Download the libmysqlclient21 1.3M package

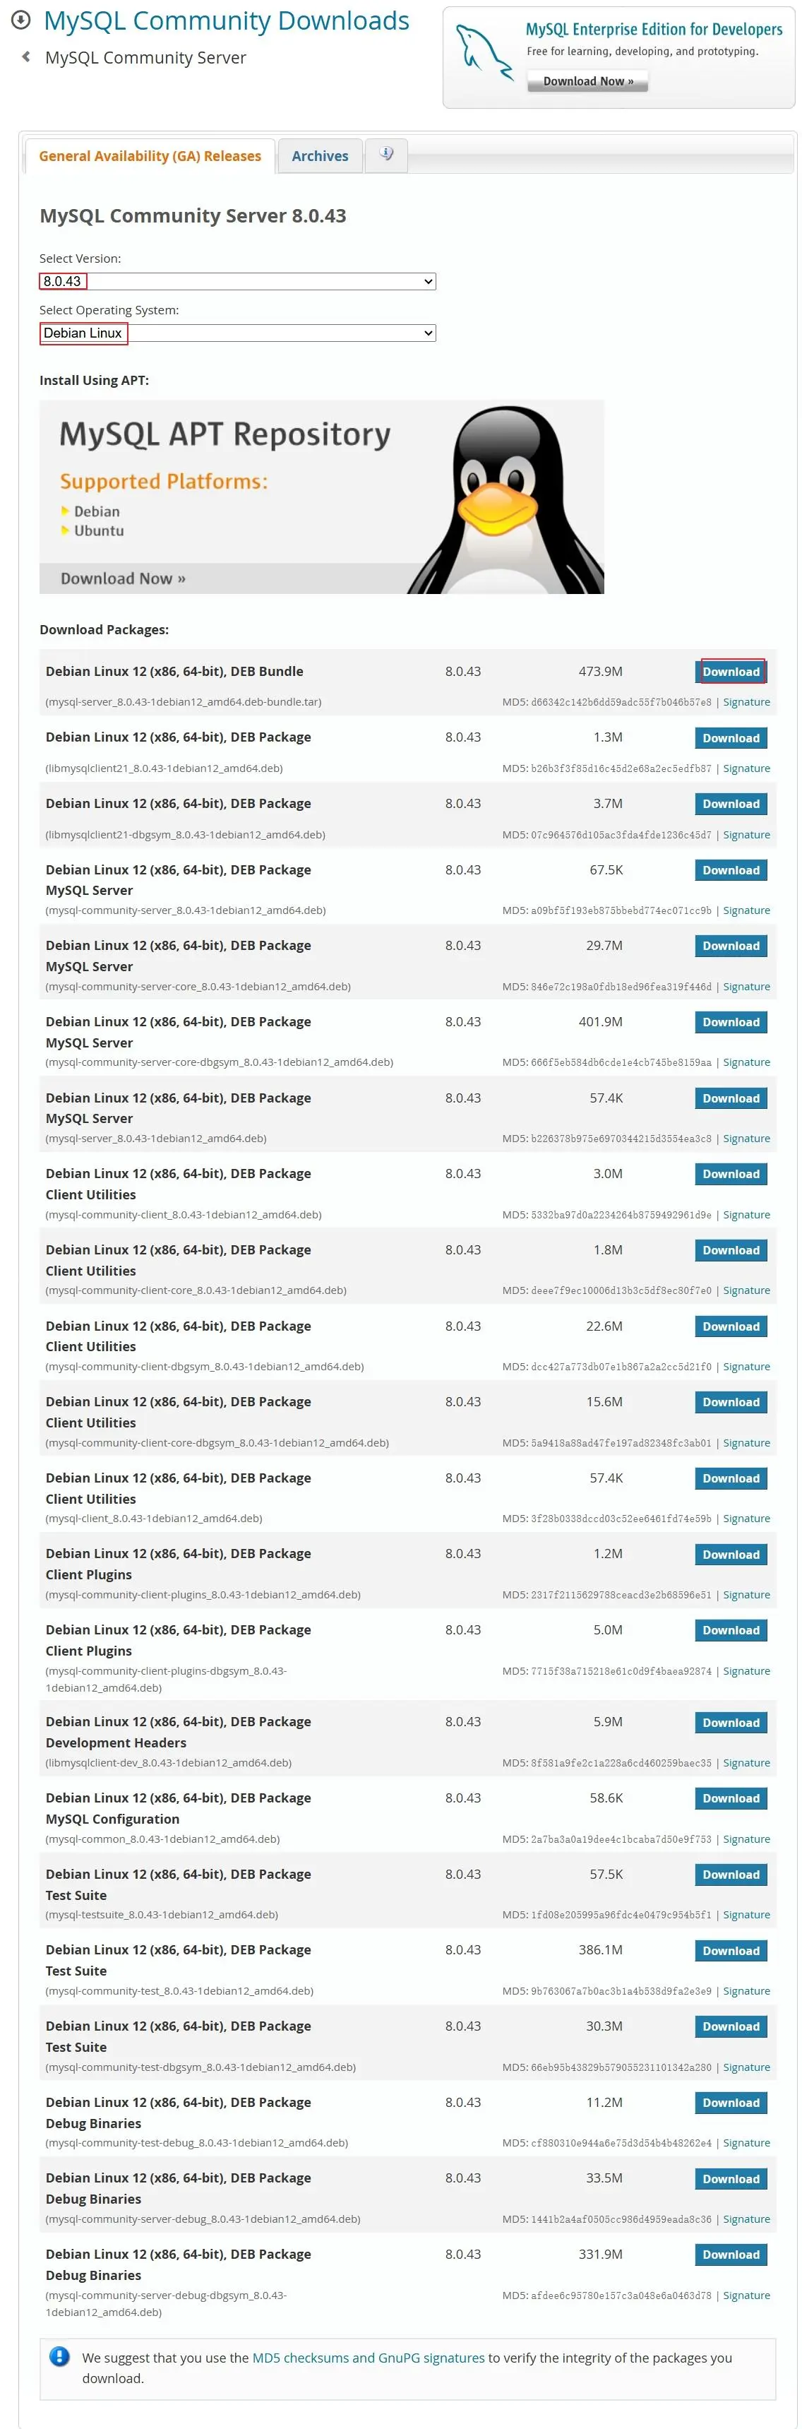click(731, 737)
